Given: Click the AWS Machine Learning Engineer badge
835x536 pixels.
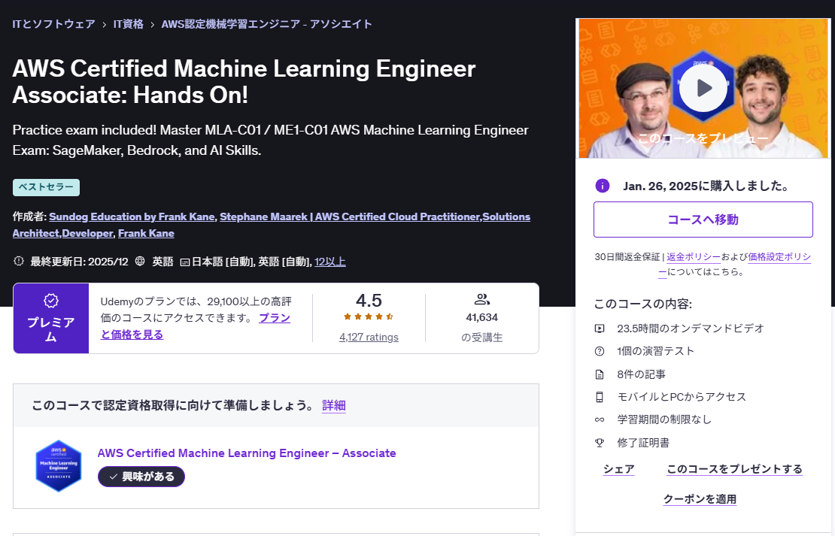Looking at the screenshot, I should [58, 466].
